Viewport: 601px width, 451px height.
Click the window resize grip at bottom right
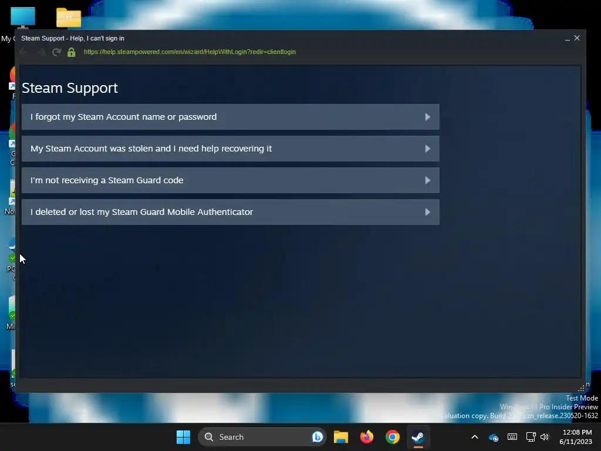pyautogui.click(x=581, y=388)
